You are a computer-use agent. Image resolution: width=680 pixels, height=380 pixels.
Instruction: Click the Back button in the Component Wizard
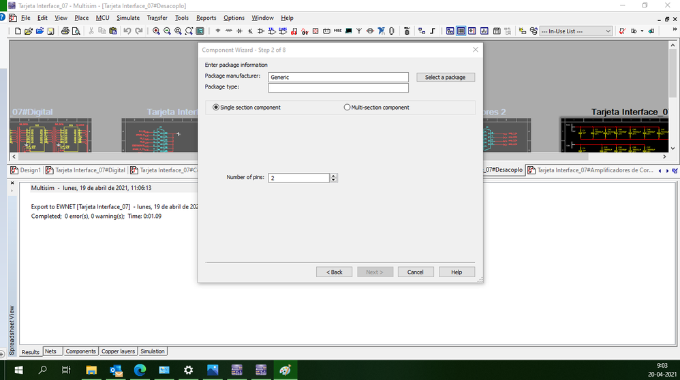coord(335,272)
